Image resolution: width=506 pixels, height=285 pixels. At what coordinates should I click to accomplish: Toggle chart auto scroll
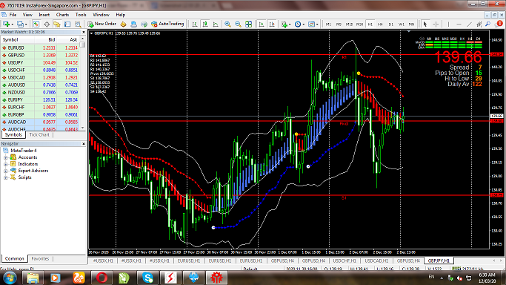[x=262, y=24]
